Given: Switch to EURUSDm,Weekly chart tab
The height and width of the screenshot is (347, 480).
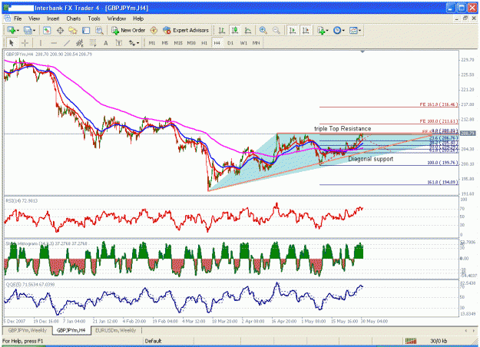Looking at the screenshot, I should coord(115,330).
